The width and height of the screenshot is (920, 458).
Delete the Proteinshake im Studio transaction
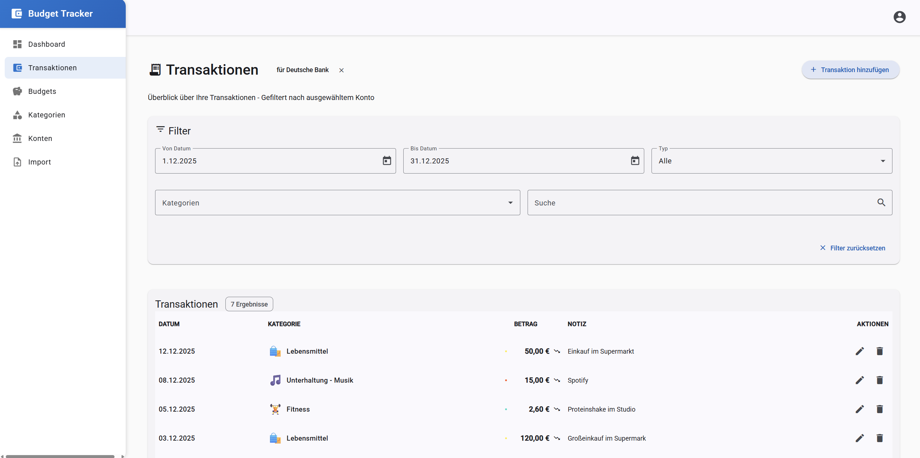(x=879, y=409)
